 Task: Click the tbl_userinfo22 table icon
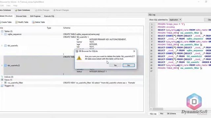pyautogui.click(x=5, y=66)
